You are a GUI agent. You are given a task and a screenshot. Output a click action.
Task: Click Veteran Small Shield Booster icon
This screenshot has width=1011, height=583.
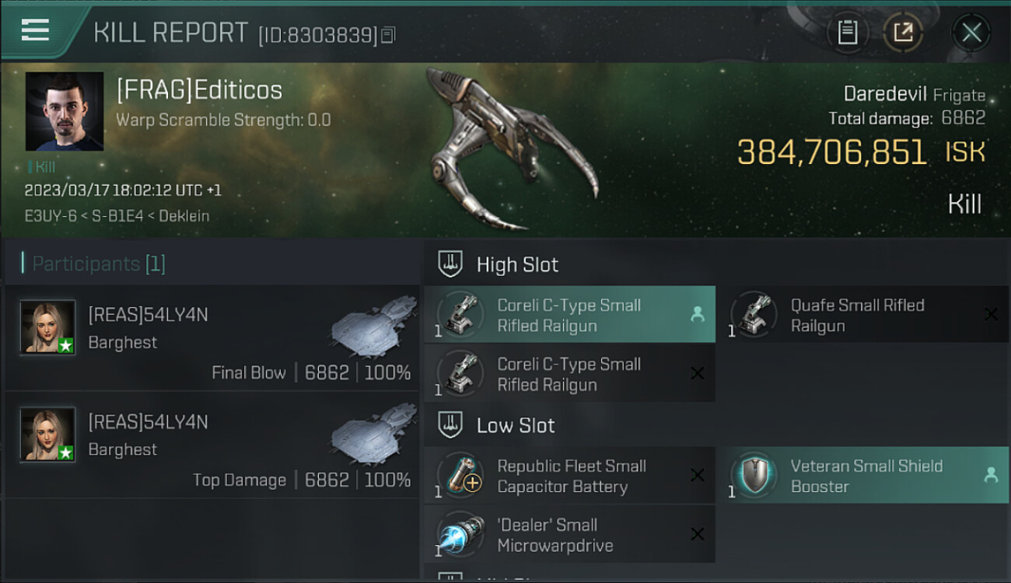754,475
